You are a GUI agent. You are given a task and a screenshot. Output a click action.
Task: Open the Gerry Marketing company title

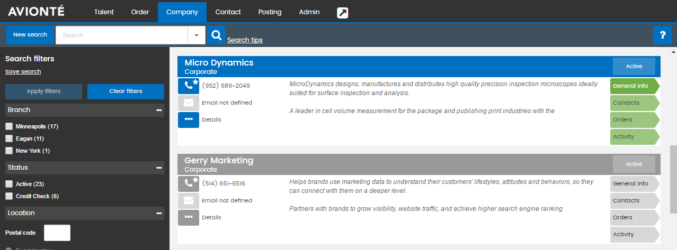[x=219, y=160]
